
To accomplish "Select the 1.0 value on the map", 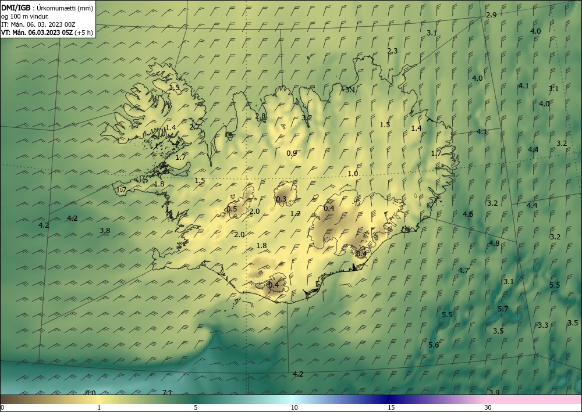I will (353, 173).
